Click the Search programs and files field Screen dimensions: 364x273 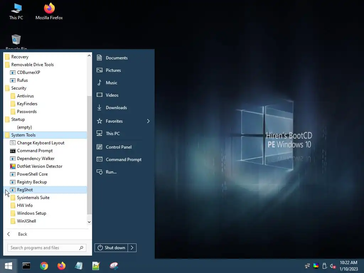[x=47, y=248]
